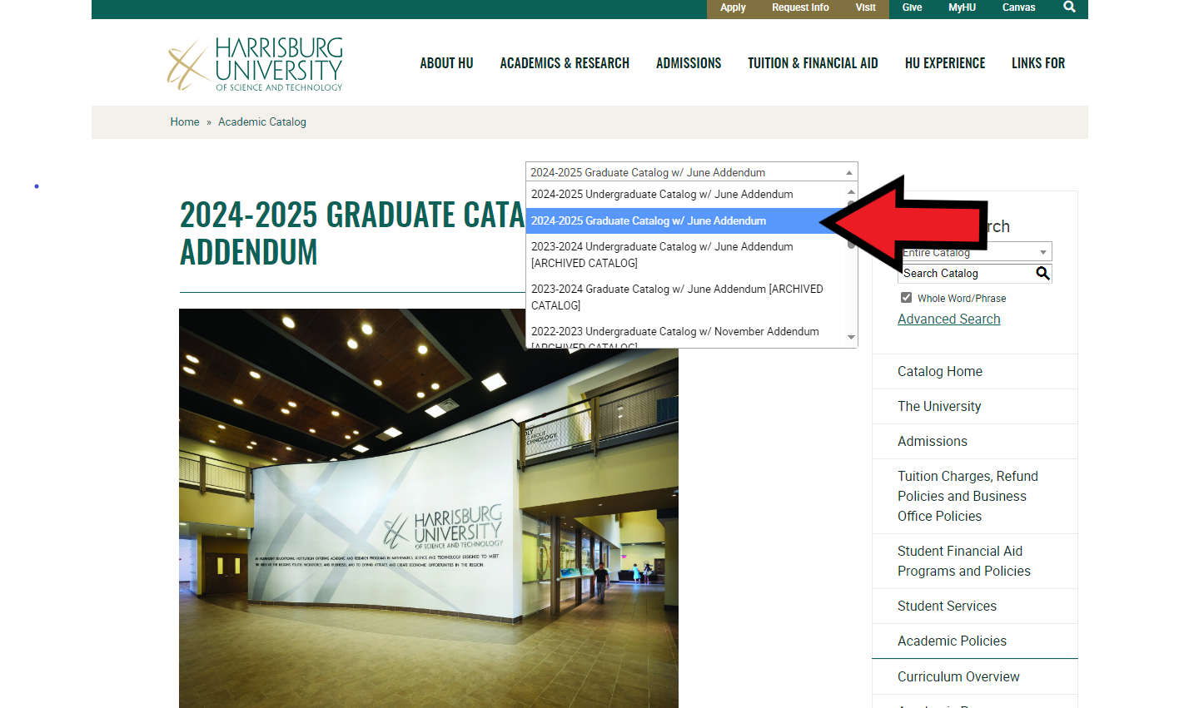Open site search magnifier in top bar
Image resolution: width=1179 pixels, height=708 pixels.
1069,7
